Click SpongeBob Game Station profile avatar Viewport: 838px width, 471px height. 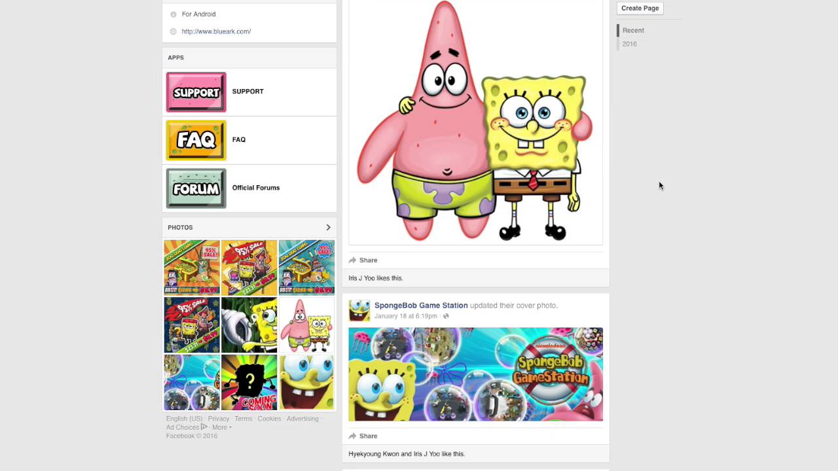point(359,311)
